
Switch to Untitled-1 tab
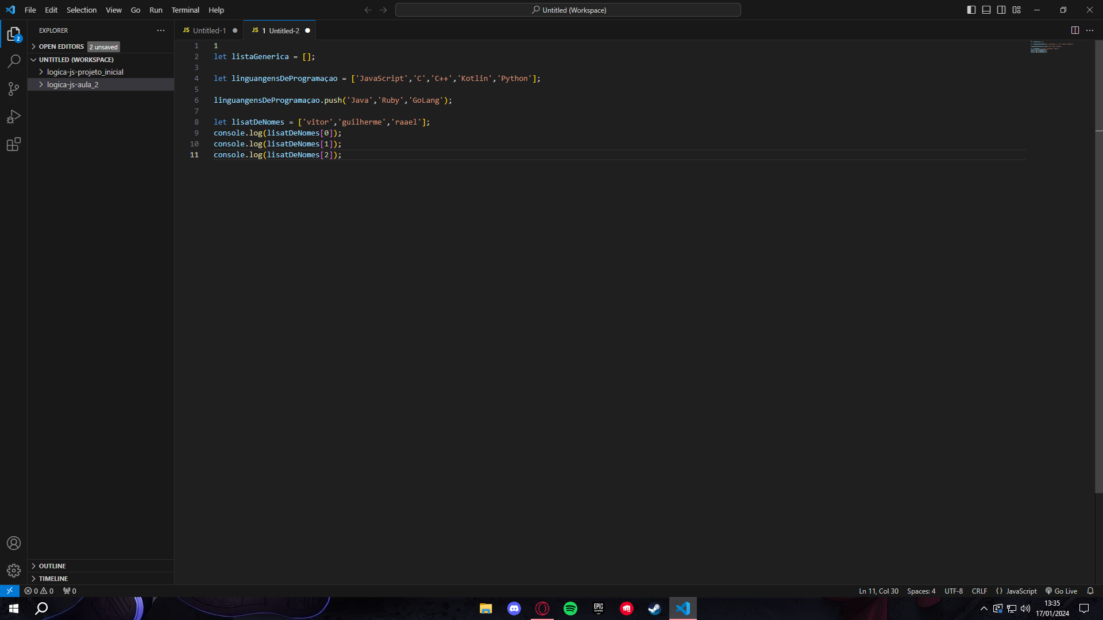click(x=209, y=30)
